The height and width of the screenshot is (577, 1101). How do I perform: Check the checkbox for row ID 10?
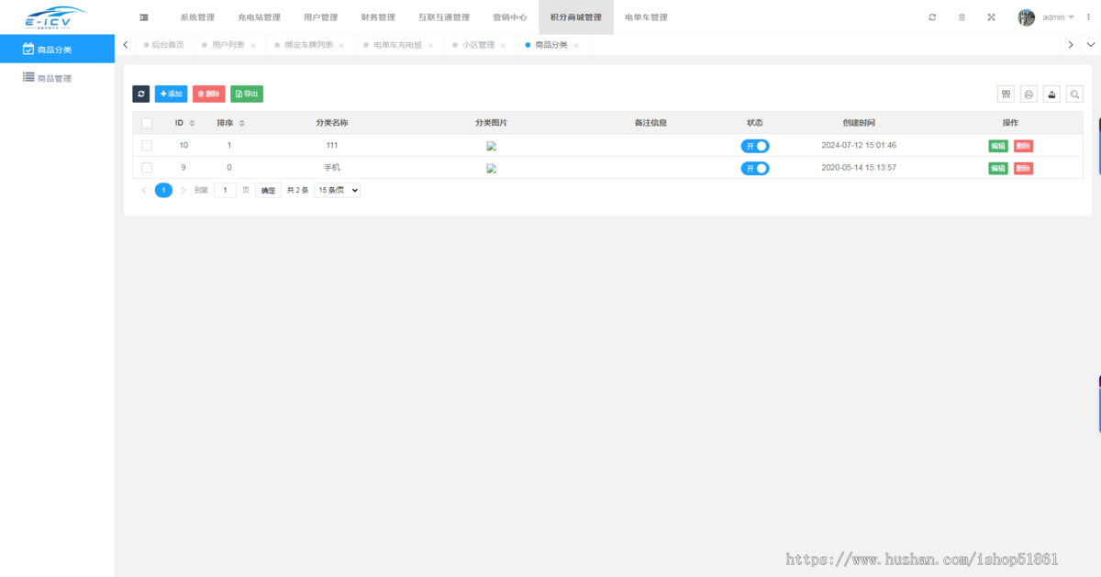coord(147,145)
